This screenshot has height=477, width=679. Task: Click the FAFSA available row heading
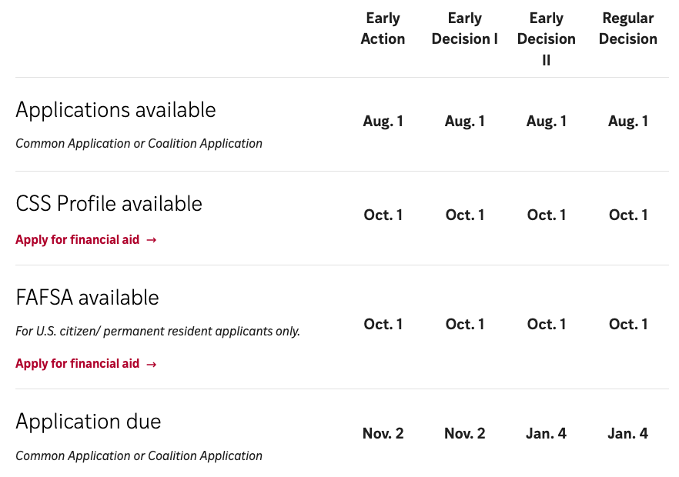point(87,298)
